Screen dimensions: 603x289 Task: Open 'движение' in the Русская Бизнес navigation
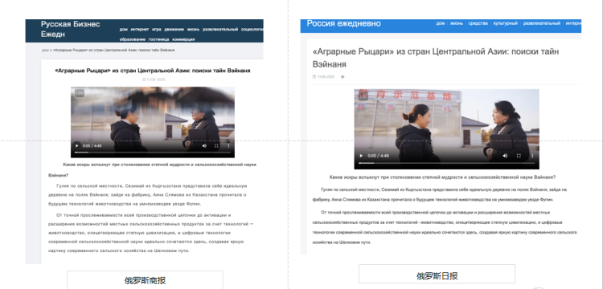click(x=174, y=29)
